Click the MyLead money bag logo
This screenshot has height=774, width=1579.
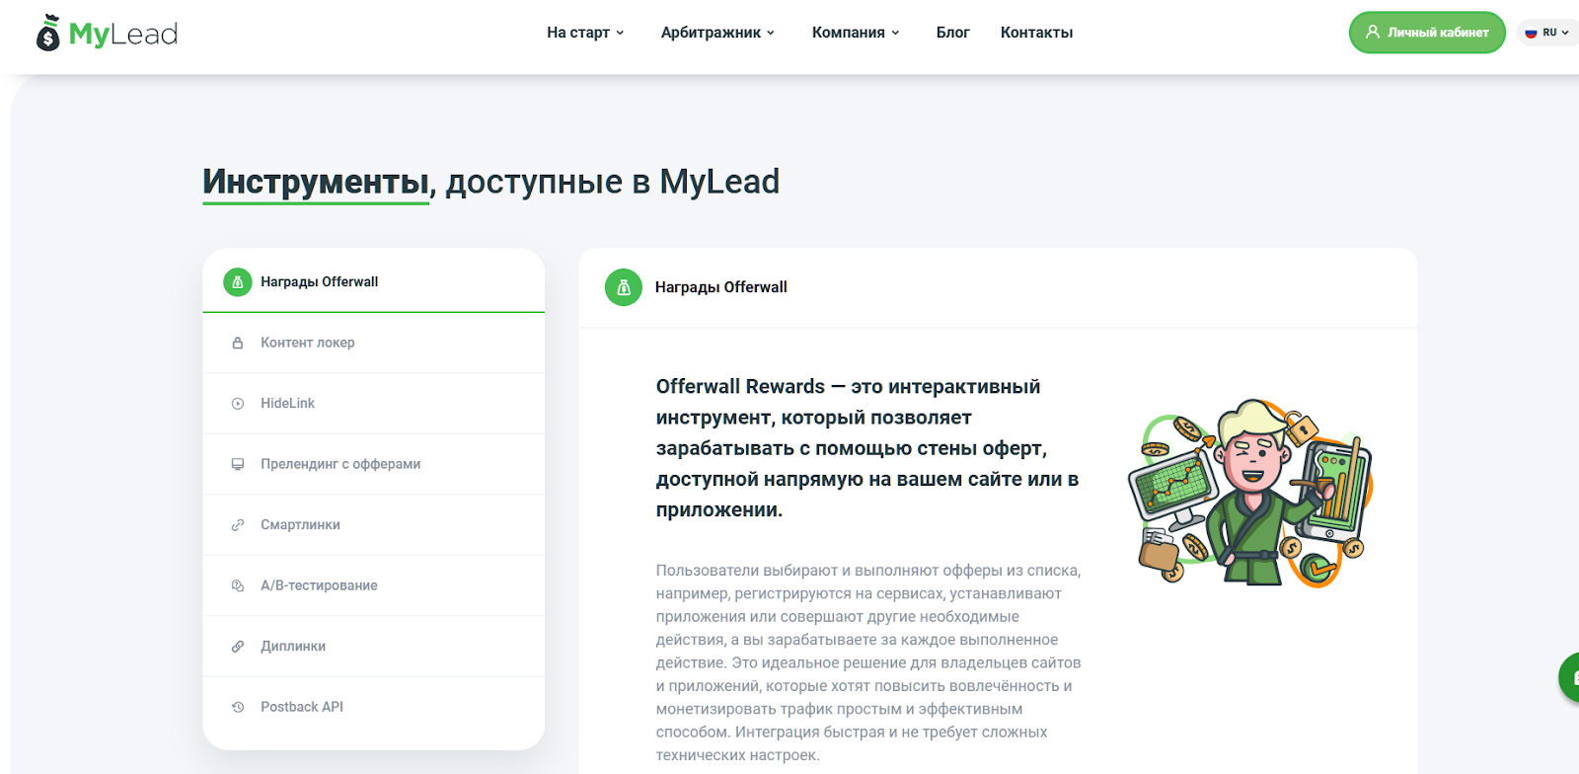click(47, 33)
